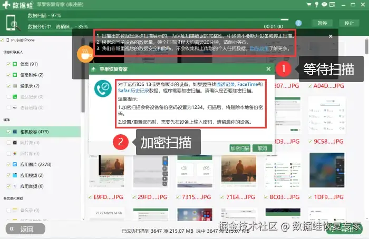This screenshot has width=369, height=239.
Task: Select 应用音频 (6) category label
Action: [x=32, y=186]
